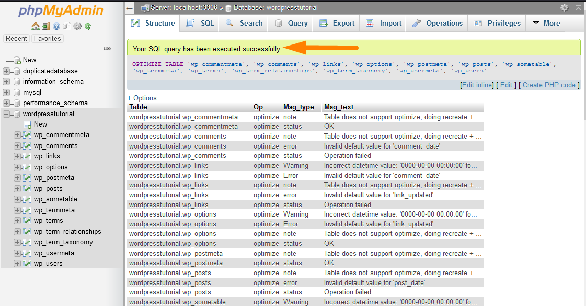586x306 pixels.
Task: Expand the wp_comments table node
Action: pyautogui.click(x=17, y=146)
